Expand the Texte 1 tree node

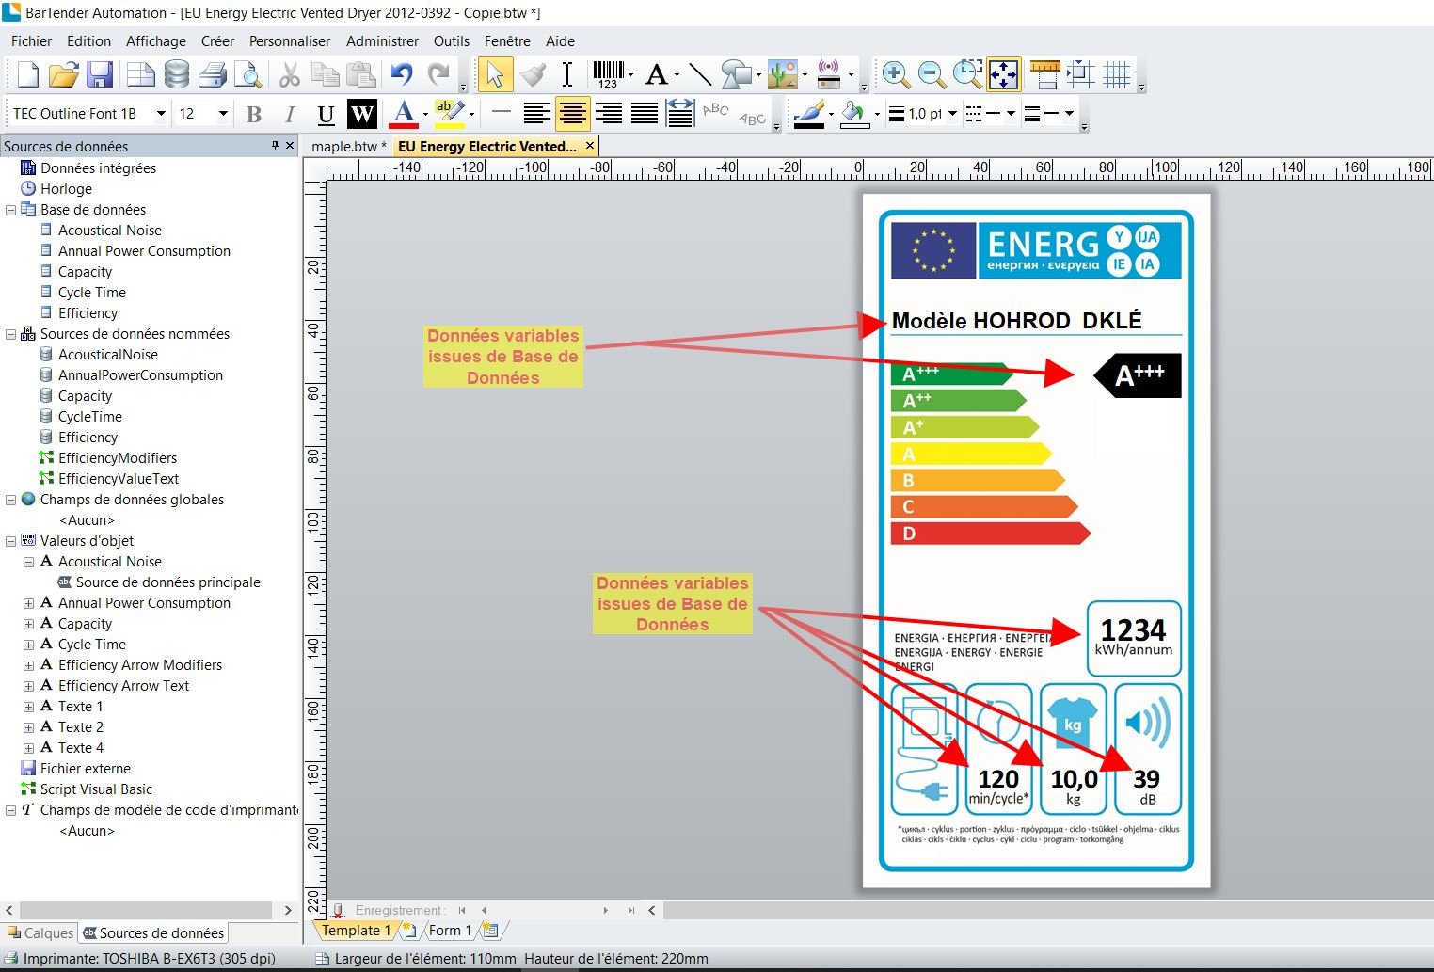click(28, 707)
